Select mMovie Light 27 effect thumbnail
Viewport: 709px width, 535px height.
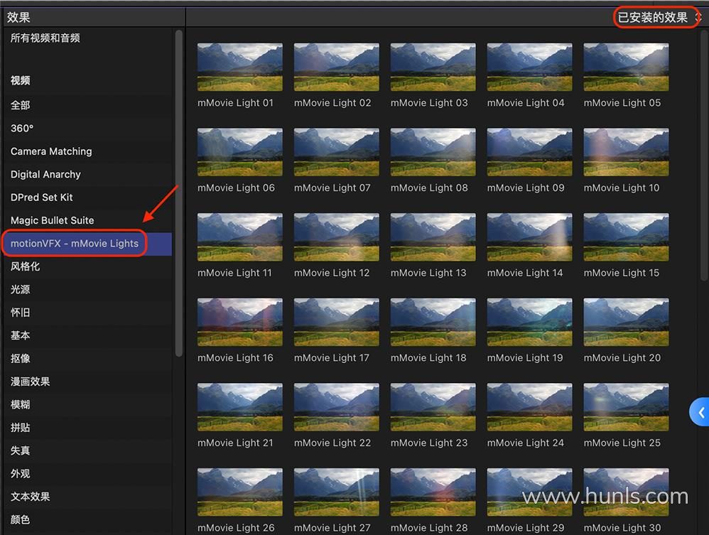coord(337,492)
